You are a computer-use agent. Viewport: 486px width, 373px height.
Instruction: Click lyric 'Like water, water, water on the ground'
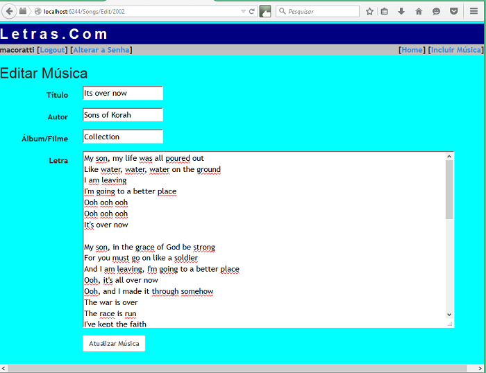coord(152,169)
